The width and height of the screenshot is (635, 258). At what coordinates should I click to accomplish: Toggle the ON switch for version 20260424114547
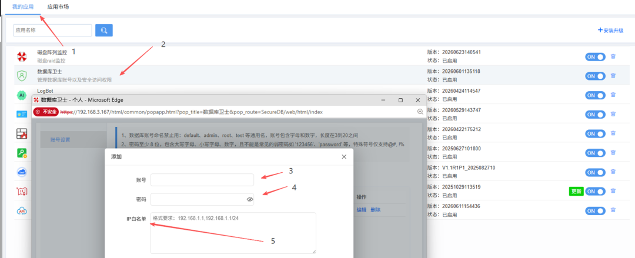pos(595,95)
